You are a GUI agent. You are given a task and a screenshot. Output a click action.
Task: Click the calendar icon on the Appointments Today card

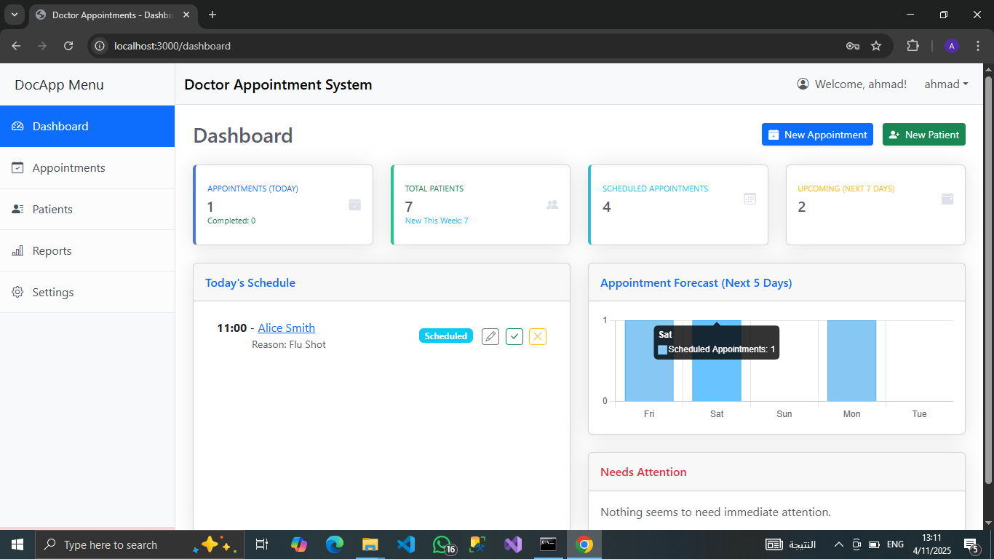pyautogui.click(x=354, y=205)
